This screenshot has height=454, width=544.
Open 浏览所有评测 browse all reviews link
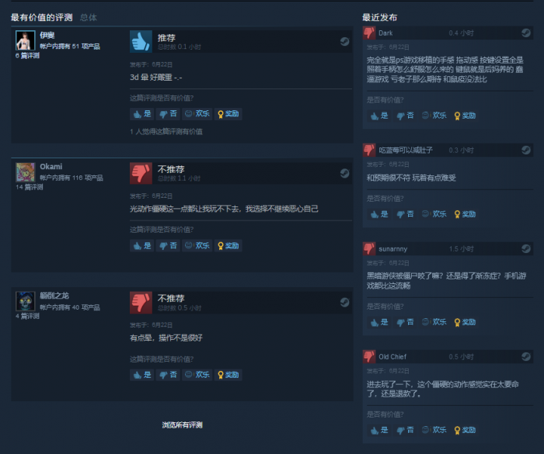pyautogui.click(x=182, y=425)
